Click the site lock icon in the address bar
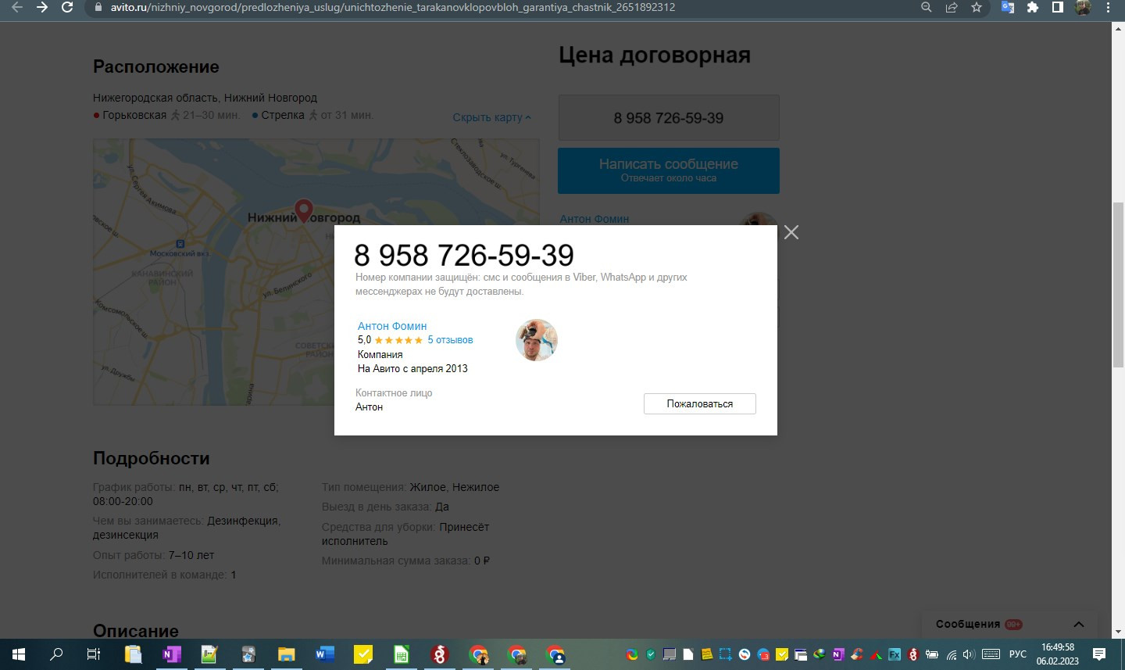Screen dimensions: 1125x670 click(x=98, y=7)
